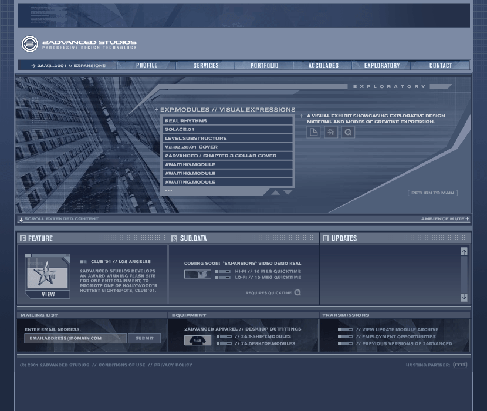
Task: Open Employment Opportunities link
Action: click(x=396, y=336)
